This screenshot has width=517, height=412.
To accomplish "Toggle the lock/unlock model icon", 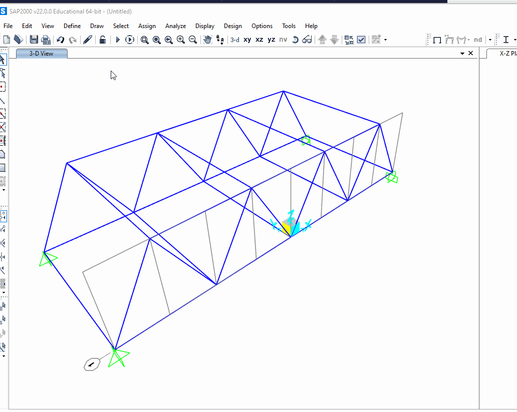I will tap(103, 40).
